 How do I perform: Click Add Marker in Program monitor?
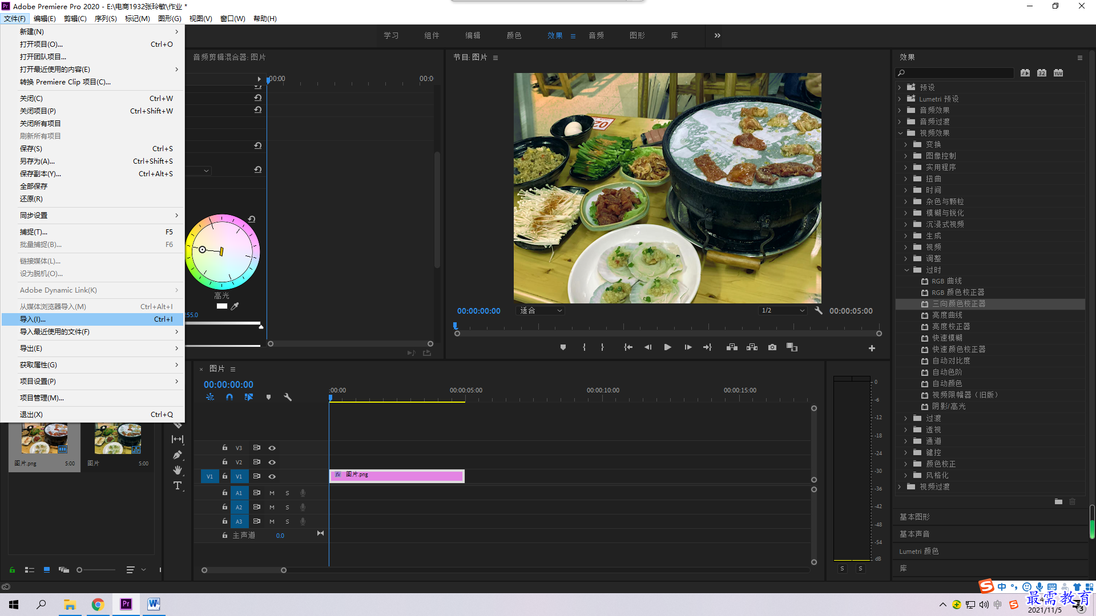tap(563, 347)
